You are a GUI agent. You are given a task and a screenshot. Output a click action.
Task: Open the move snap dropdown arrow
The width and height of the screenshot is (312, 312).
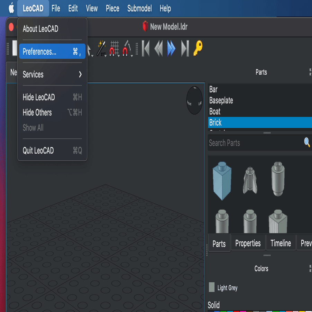pos(119,56)
